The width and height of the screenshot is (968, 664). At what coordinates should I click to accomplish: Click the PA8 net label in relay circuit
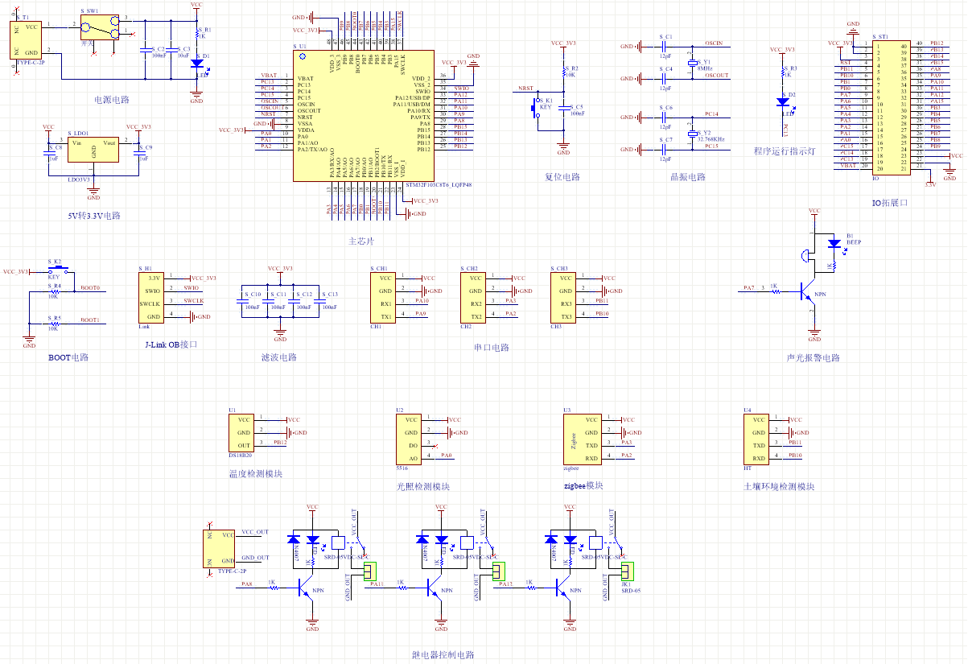[246, 584]
